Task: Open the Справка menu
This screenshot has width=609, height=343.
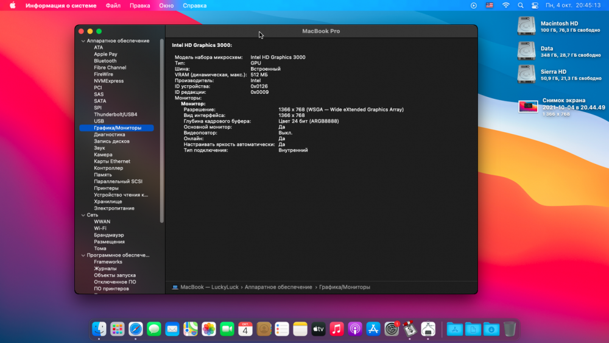Action: click(x=195, y=5)
